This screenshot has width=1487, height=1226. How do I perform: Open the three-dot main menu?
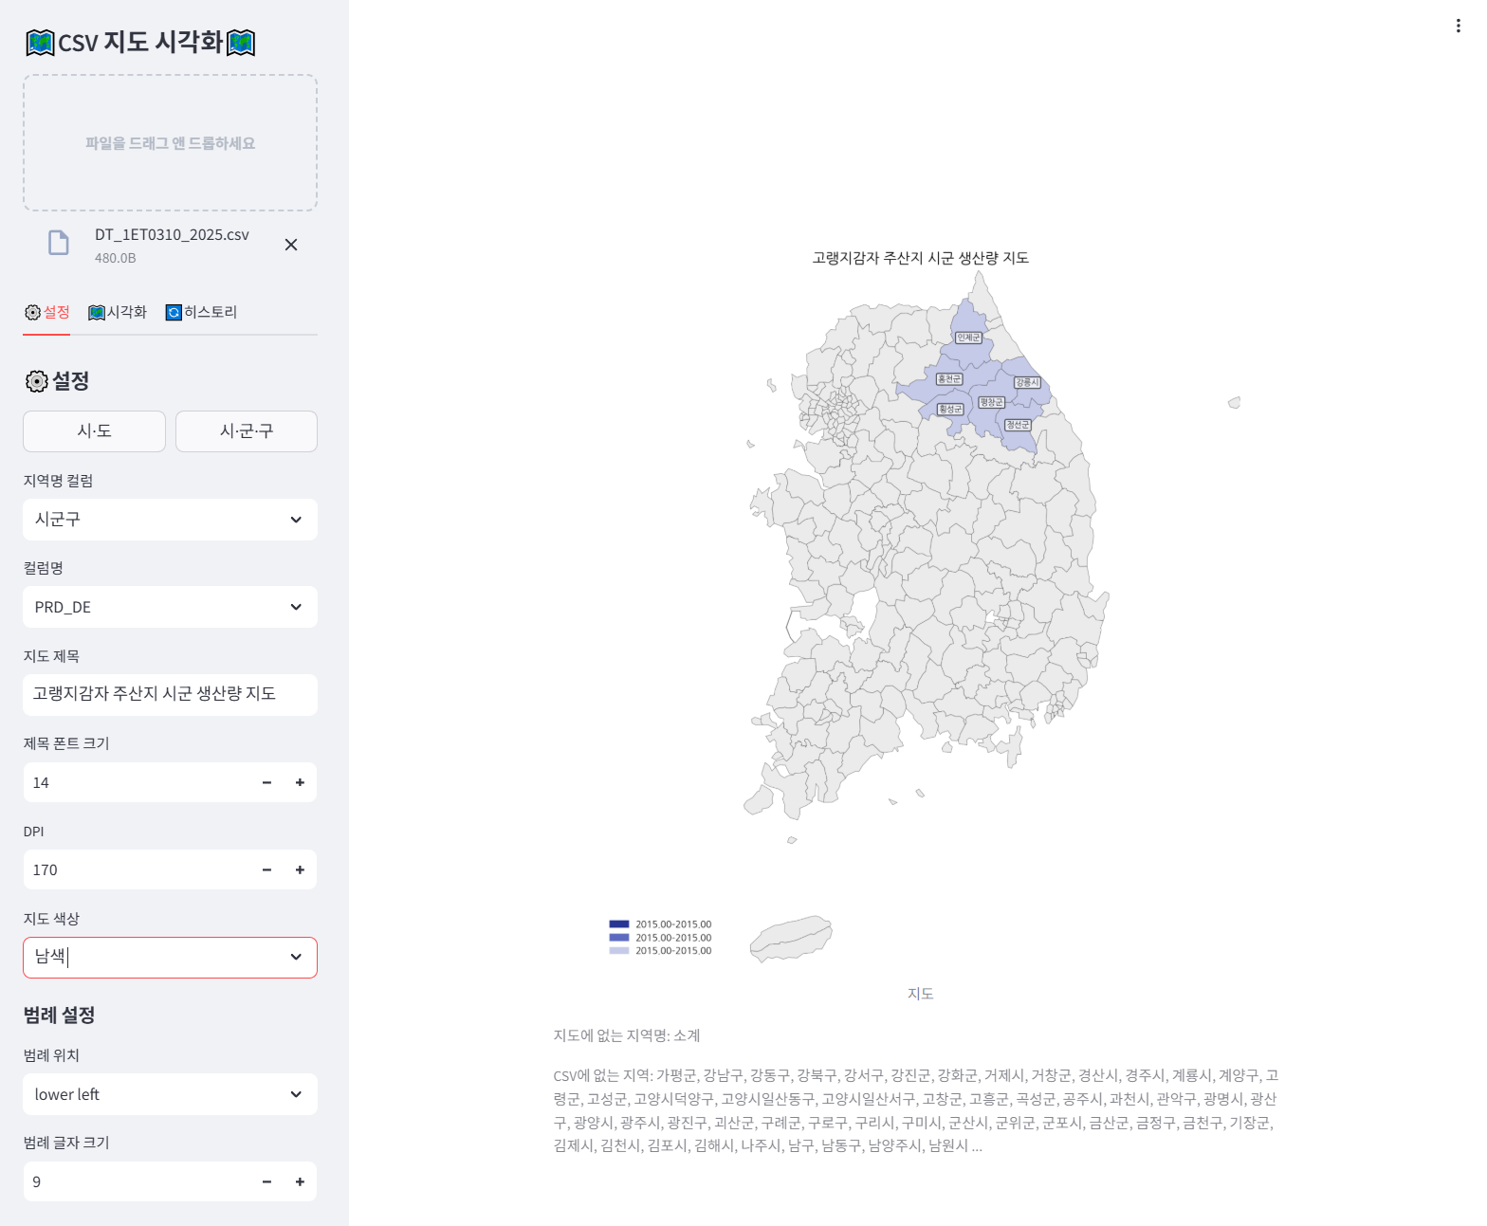(x=1458, y=26)
